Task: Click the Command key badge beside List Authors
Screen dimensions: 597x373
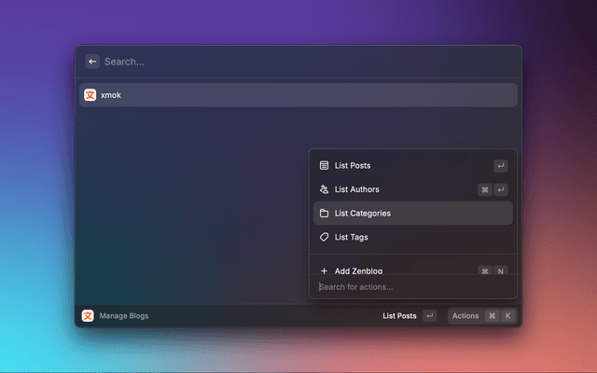Action: click(x=485, y=189)
